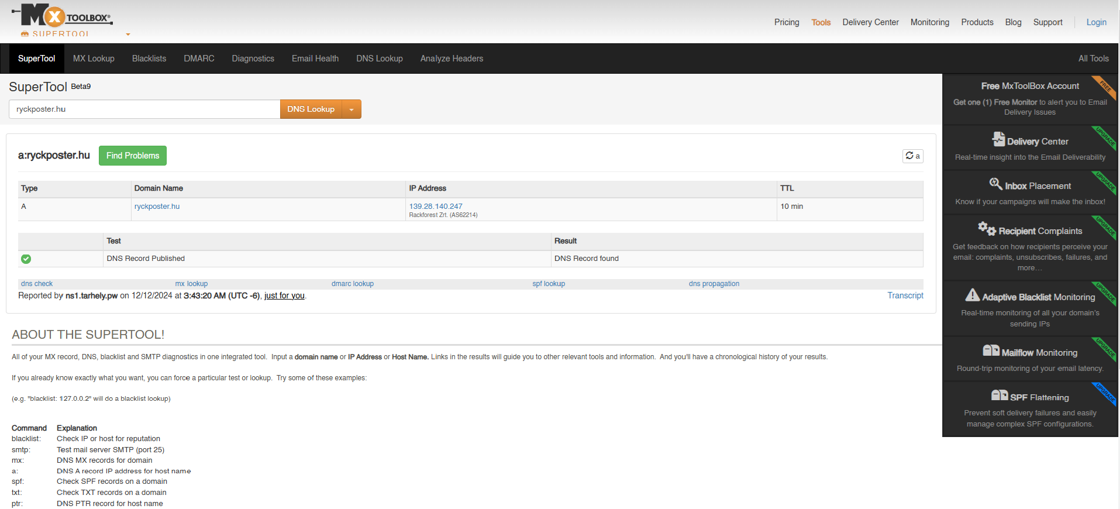Go to Pricing in the top menu
The height and width of the screenshot is (509, 1120).
point(787,22)
